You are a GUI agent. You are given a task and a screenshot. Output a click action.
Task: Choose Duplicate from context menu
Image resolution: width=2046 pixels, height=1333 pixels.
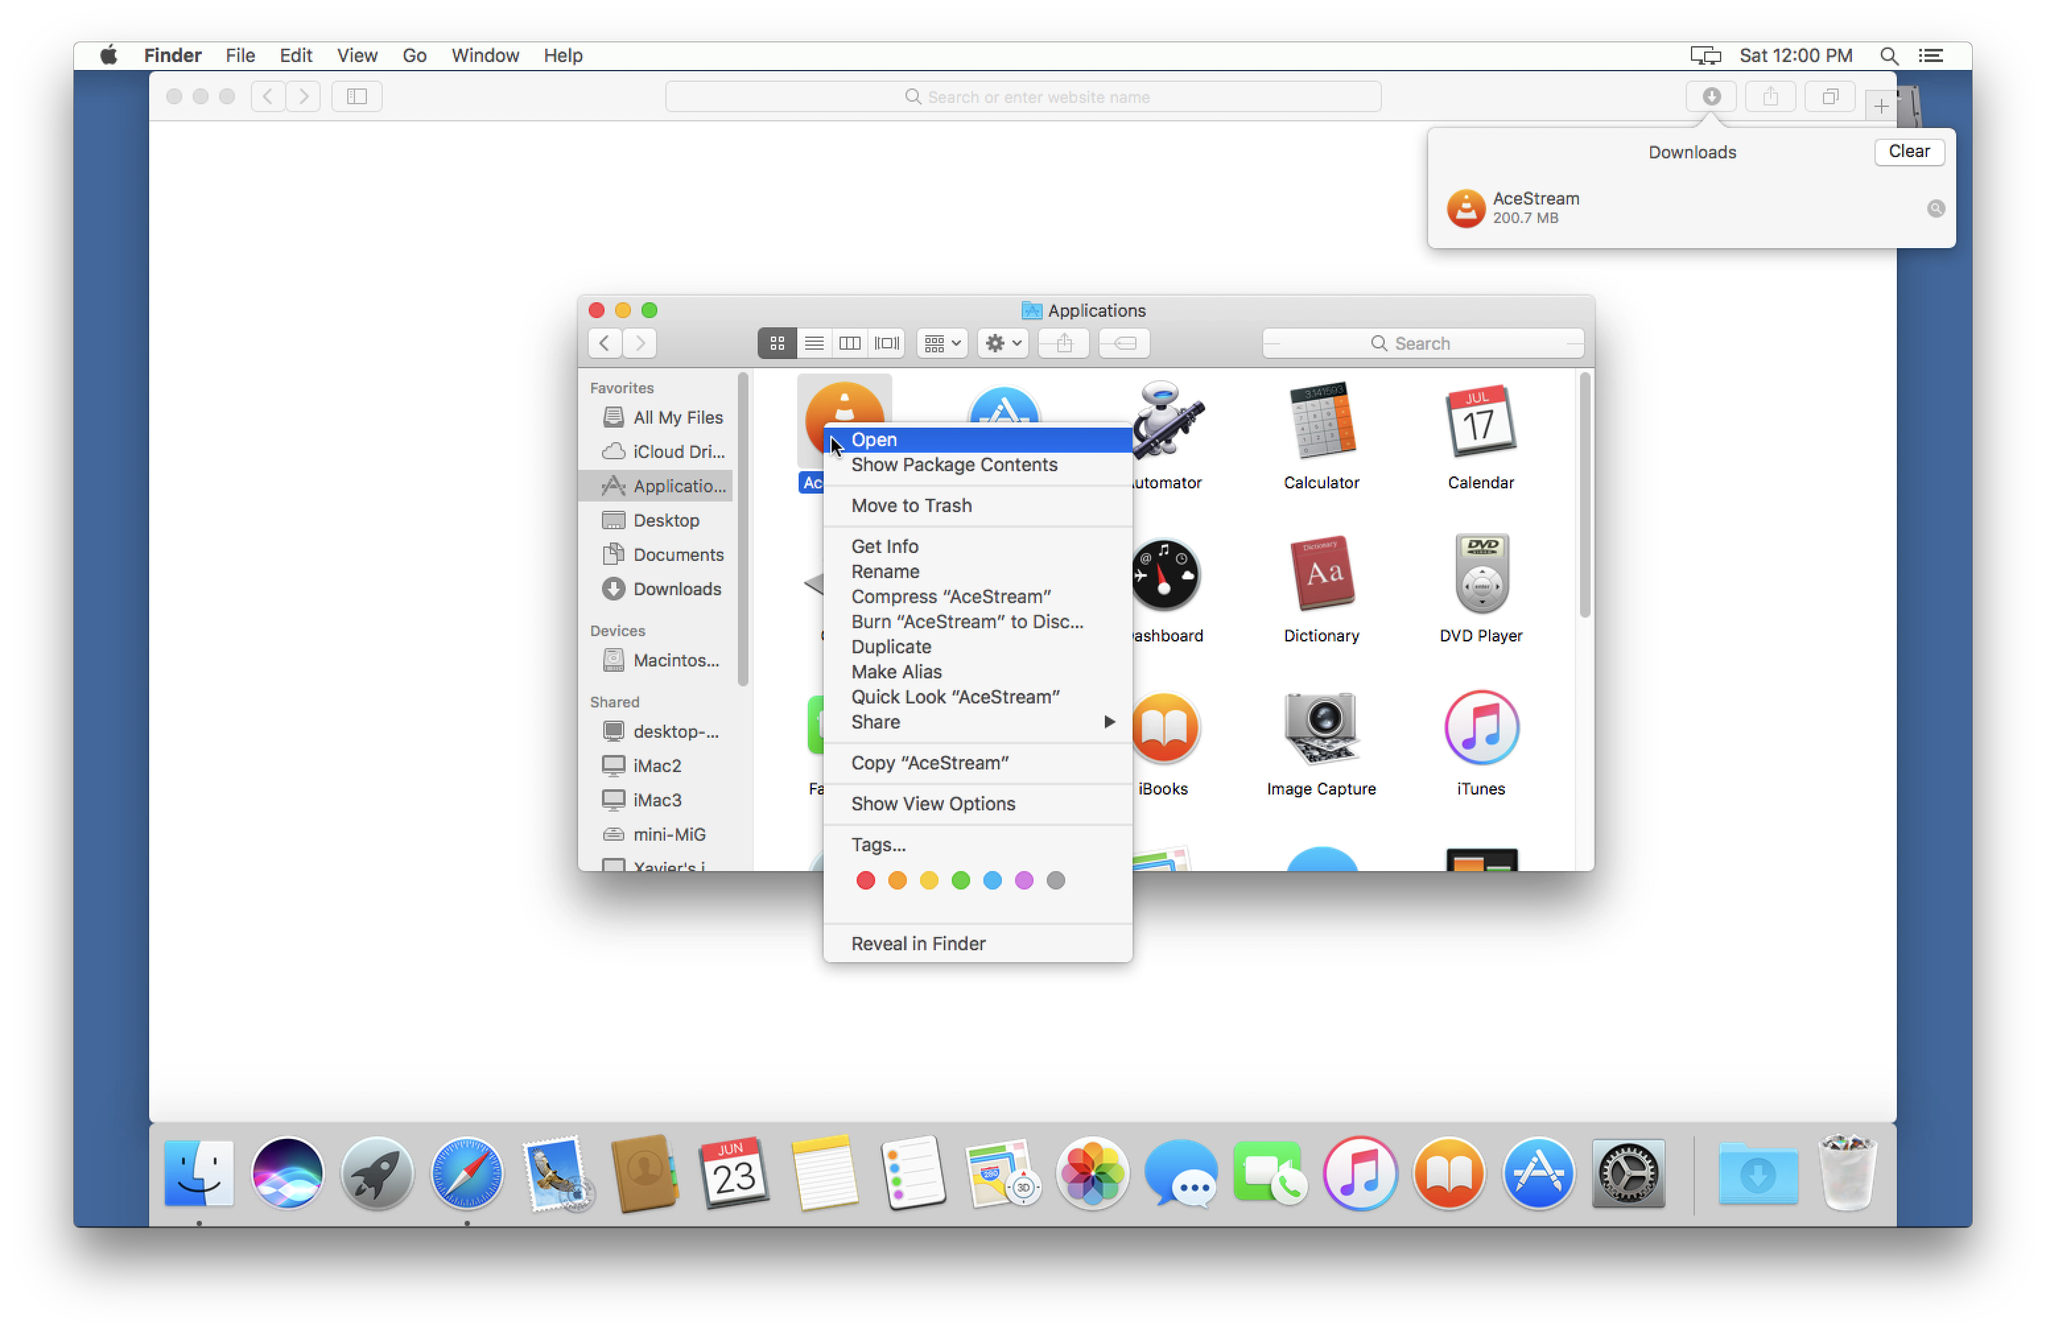coord(977,646)
